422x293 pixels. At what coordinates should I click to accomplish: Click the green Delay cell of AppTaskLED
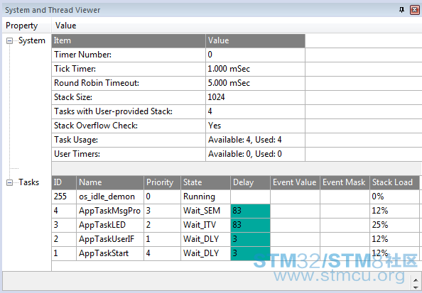[250, 225]
